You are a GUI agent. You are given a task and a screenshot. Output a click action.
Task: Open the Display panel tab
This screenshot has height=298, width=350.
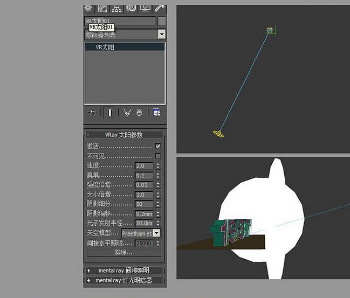tap(145, 9)
